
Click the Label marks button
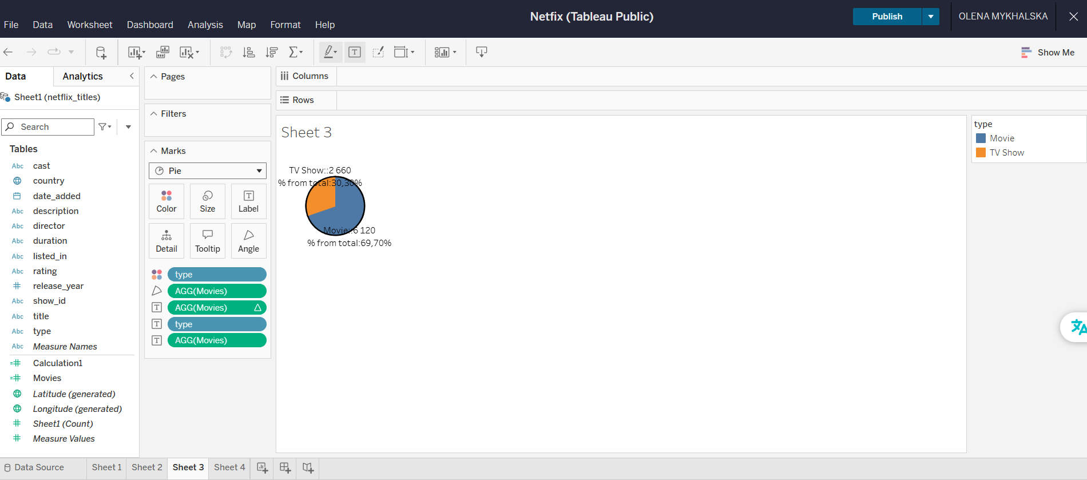point(249,201)
